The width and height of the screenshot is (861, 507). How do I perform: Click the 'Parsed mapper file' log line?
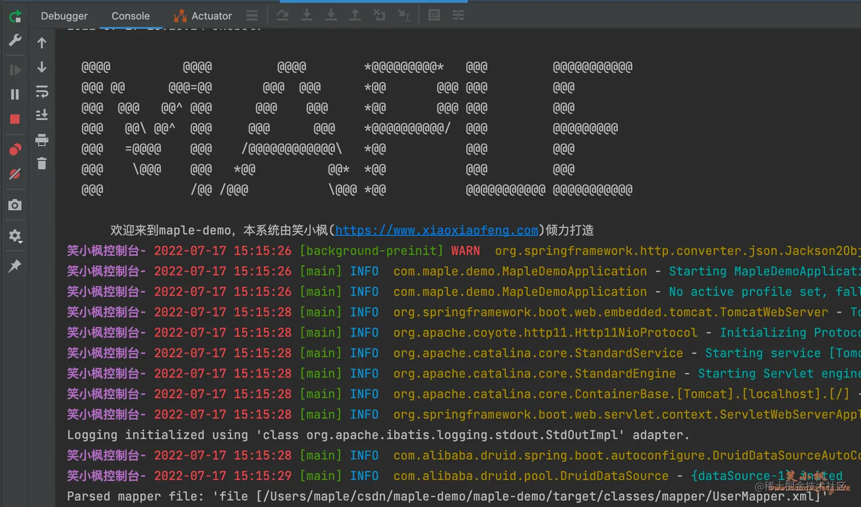[447, 497]
